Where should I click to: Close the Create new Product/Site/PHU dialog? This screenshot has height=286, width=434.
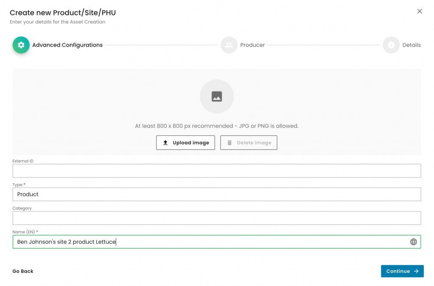point(420,11)
